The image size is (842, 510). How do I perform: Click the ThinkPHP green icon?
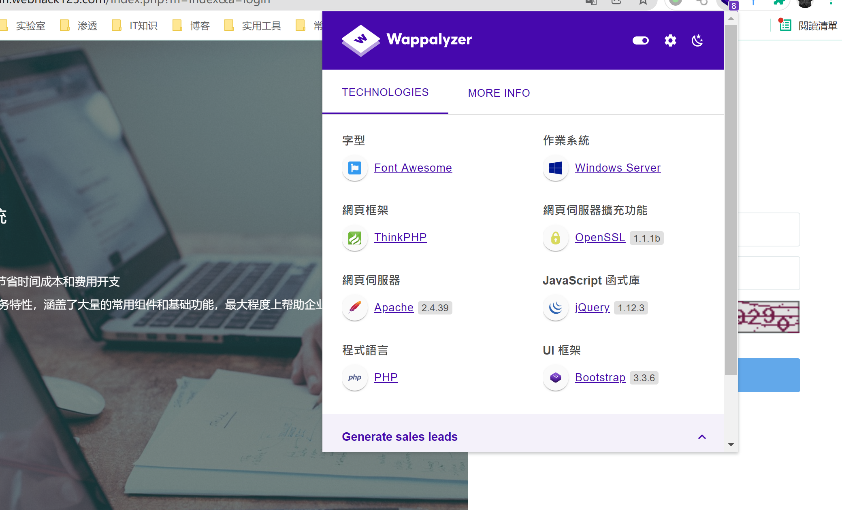[355, 238]
